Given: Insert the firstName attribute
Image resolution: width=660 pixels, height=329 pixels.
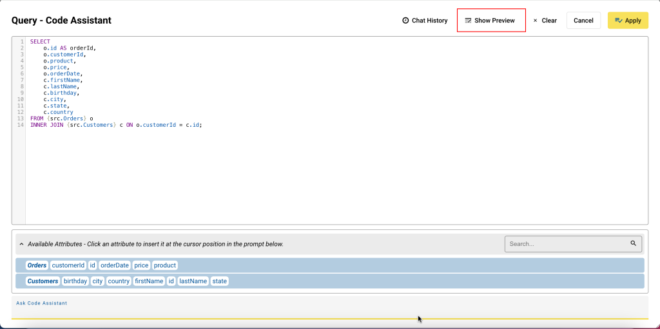Looking at the screenshot, I should (149, 281).
